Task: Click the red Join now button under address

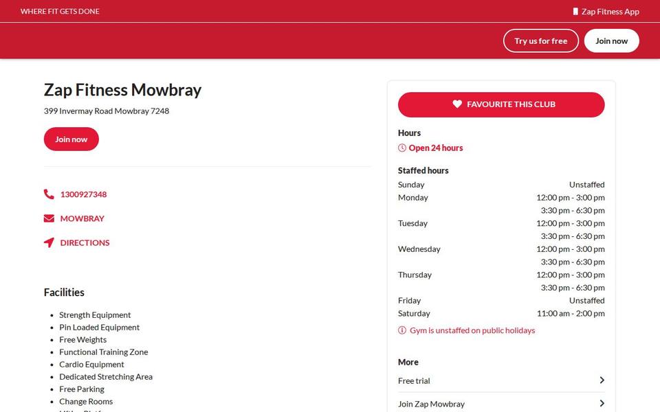Action: pos(71,139)
